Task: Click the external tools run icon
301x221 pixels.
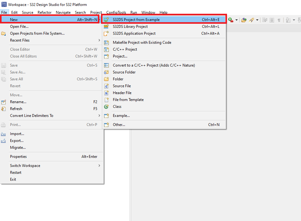Action: pos(231,20)
